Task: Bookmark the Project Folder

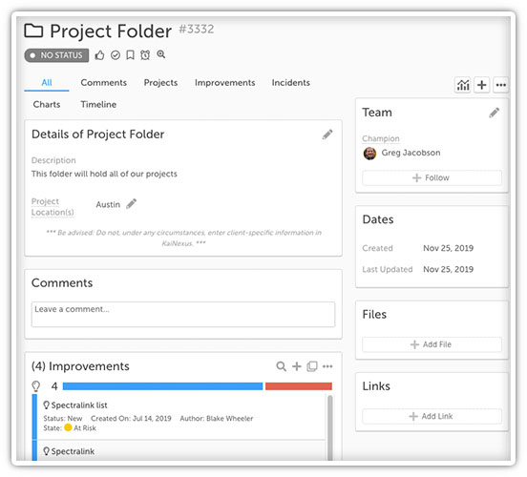Action: (130, 55)
